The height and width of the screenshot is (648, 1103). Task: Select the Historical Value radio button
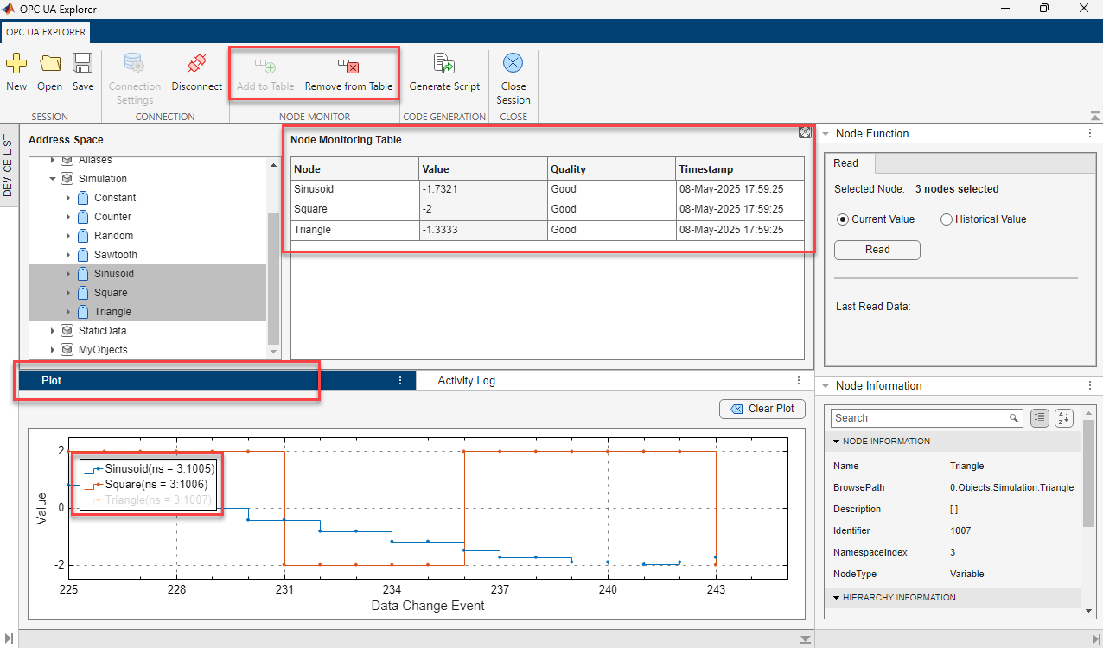tap(947, 219)
